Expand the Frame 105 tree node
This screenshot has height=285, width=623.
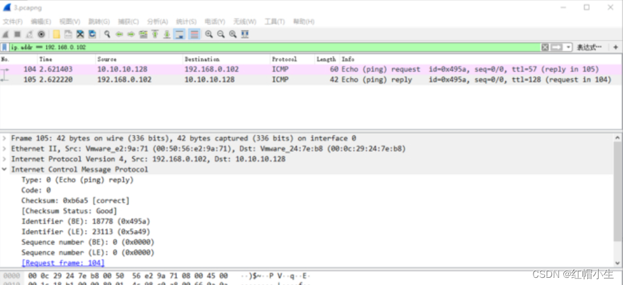tap(5, 138)
